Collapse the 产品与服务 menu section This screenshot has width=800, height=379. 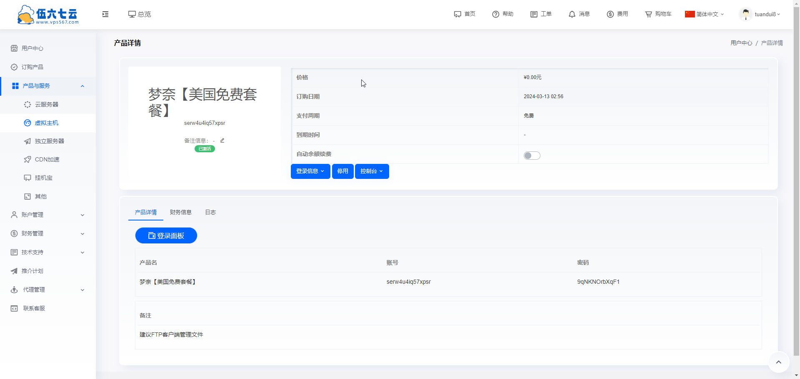82,86
